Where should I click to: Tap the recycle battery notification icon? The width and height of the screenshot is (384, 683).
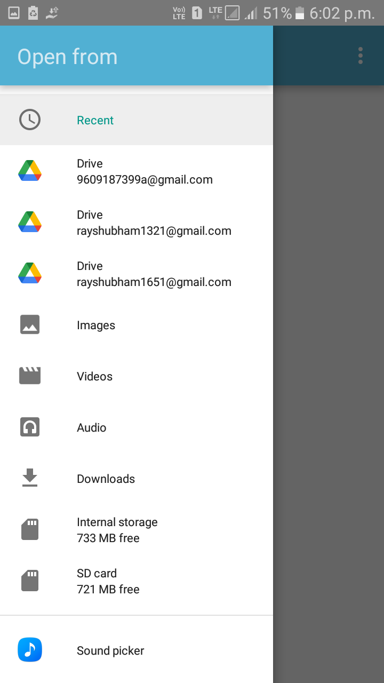point(33,13)
